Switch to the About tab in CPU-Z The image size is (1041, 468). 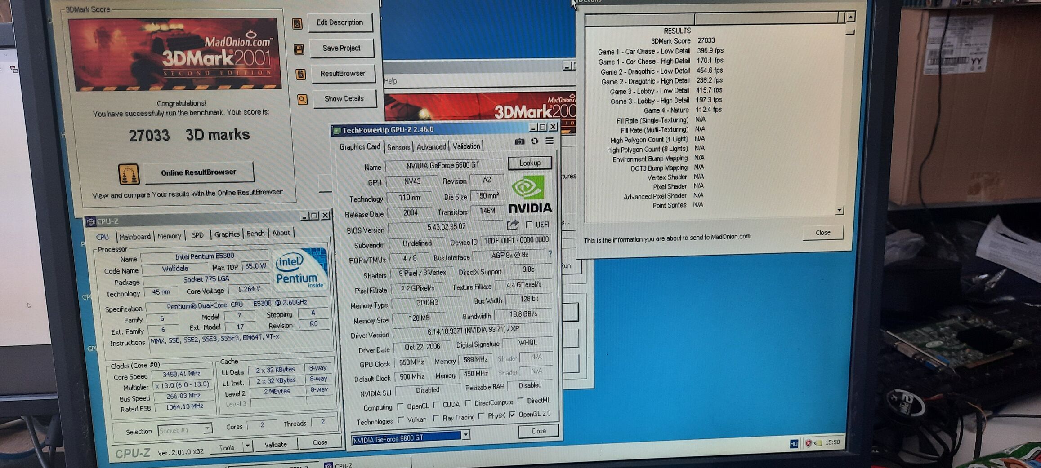click(x=281, y=233)
